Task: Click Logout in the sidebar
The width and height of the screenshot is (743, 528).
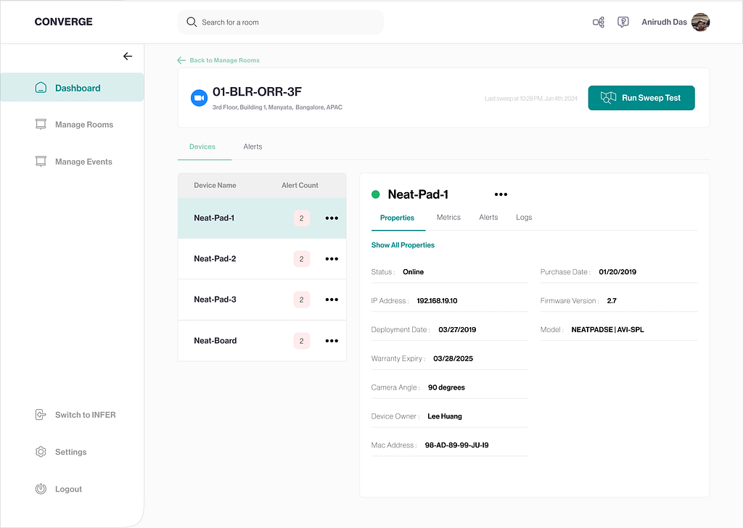Action: click(x=68, y=489)
